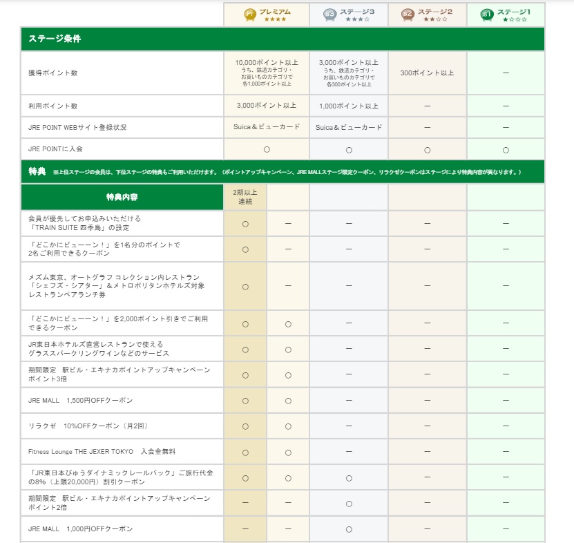
Task: Click the circle in TRAIN SUITE 四季島 row
Action: pos(245,224)
